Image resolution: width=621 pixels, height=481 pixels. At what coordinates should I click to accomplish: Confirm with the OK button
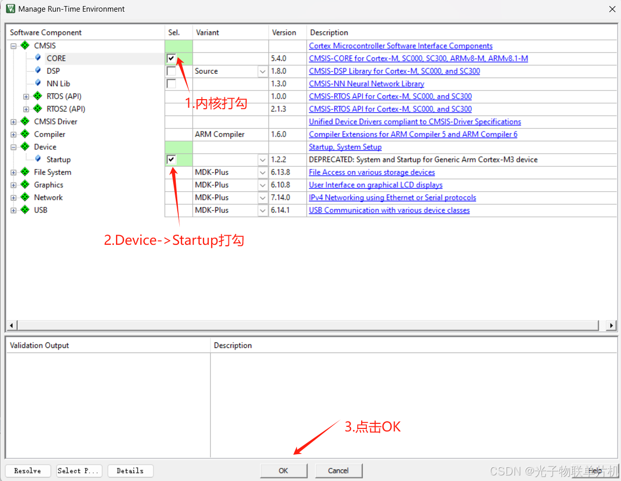(x=284, y=471)
